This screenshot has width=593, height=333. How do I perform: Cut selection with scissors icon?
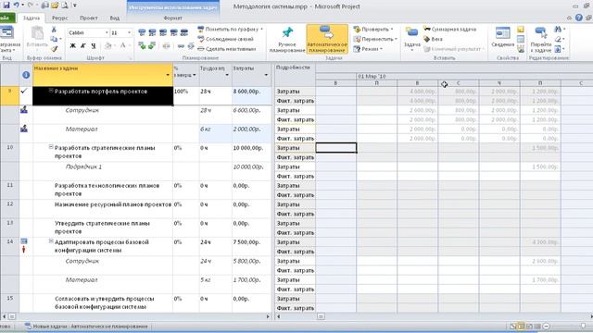tap(54, 29)
